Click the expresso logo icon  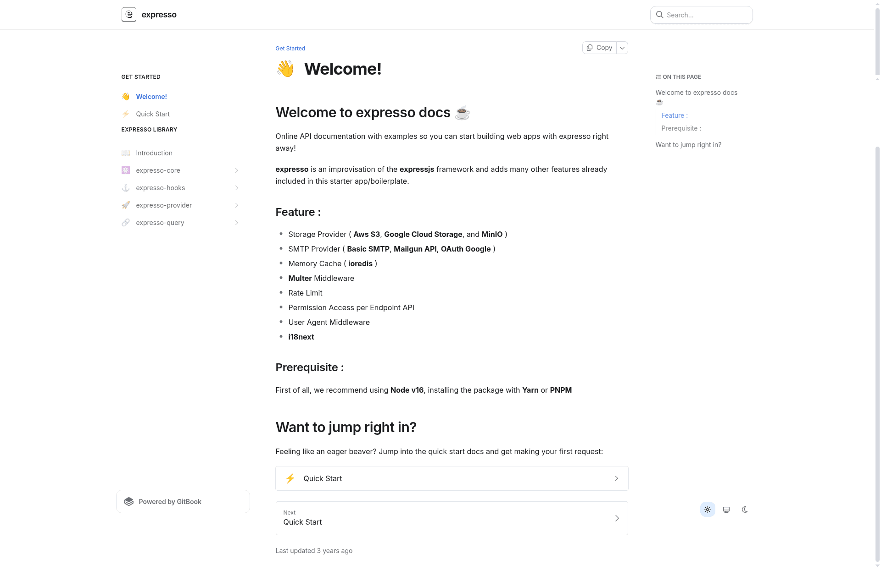[x=128, y=15]
